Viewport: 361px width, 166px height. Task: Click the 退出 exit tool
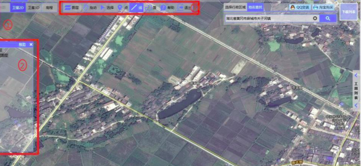(x=184, y=8)
